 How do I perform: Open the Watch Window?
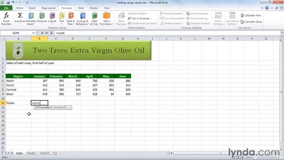coord(218,19)
